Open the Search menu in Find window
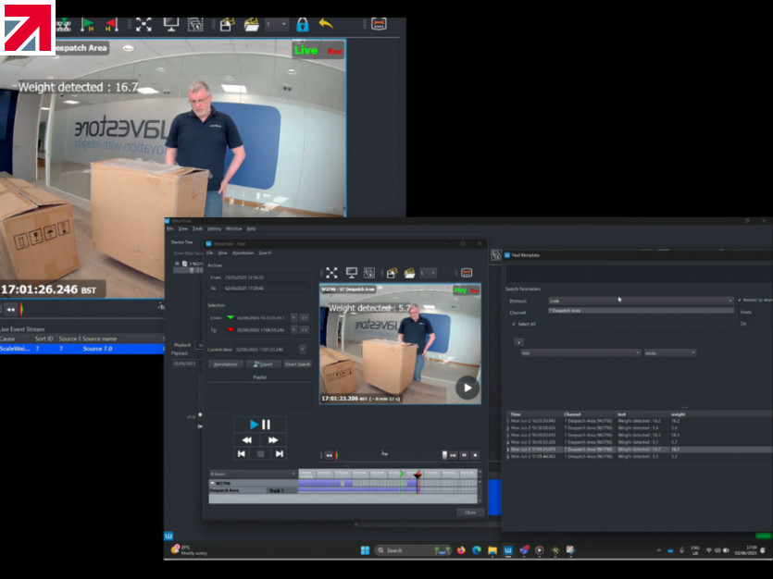The width and height of the screenshot is (773, 579). [x=265, y=253]
